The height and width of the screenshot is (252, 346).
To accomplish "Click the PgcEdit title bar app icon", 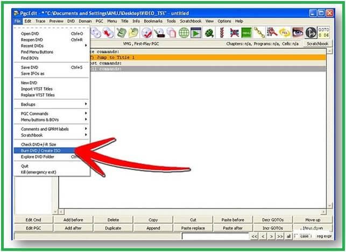I will (x=16, y=13).
